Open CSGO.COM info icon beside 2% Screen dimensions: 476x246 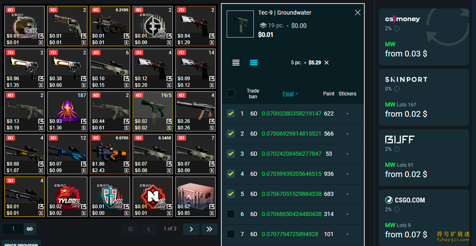point(397,209)
